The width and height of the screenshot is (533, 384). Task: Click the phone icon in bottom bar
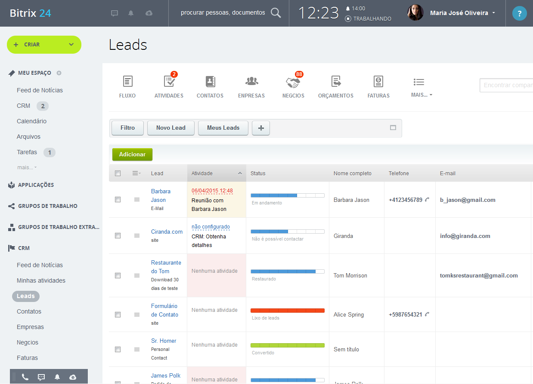pos(25,377)
